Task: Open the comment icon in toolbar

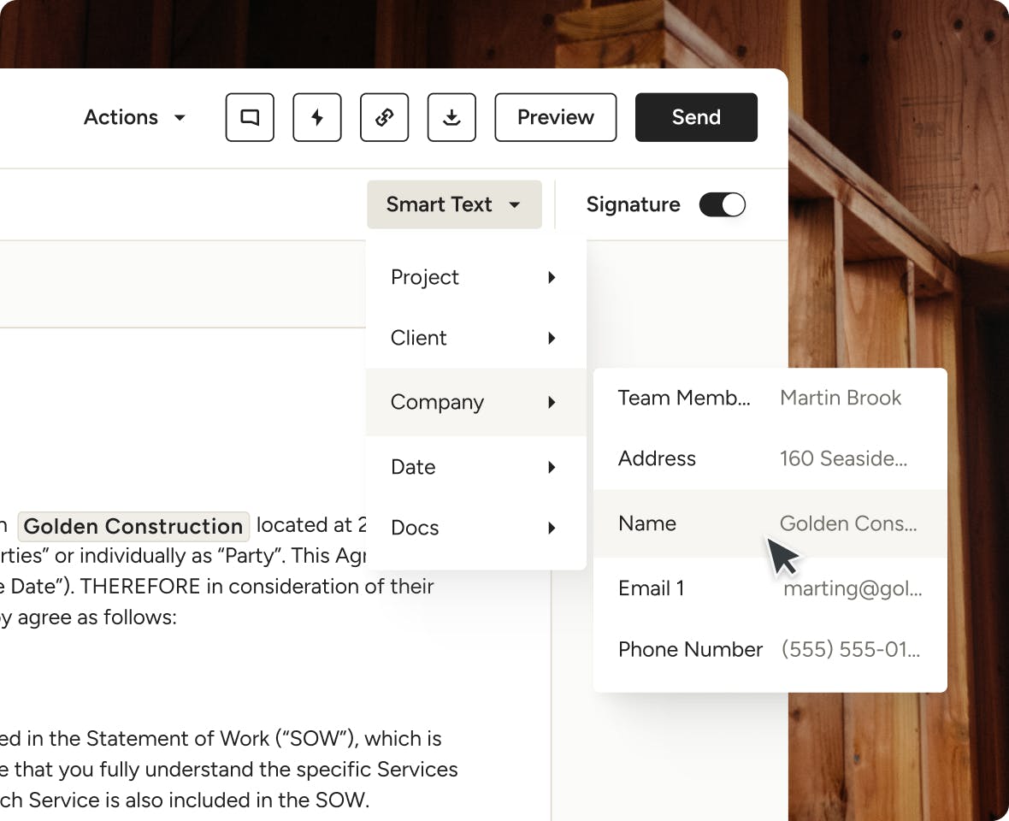Action: pos(250,117)
